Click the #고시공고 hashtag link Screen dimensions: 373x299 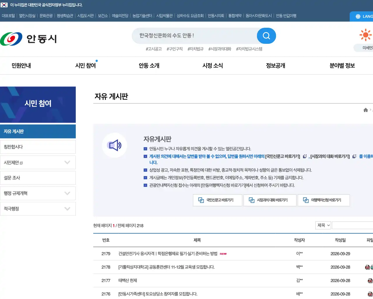[154, 49]
